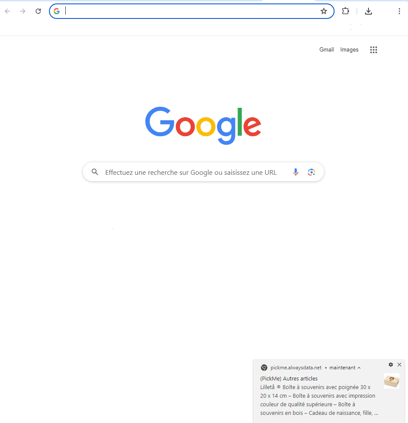Dismiss the PickMe notification

(399, 365)
